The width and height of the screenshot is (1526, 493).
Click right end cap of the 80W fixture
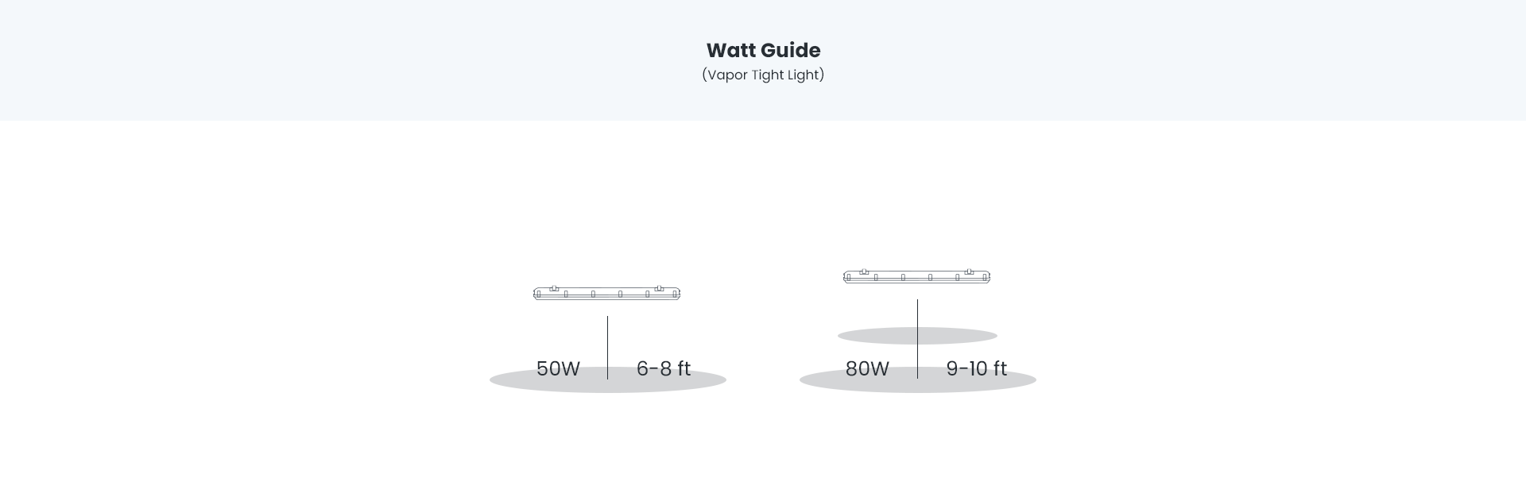coord(986,278)
